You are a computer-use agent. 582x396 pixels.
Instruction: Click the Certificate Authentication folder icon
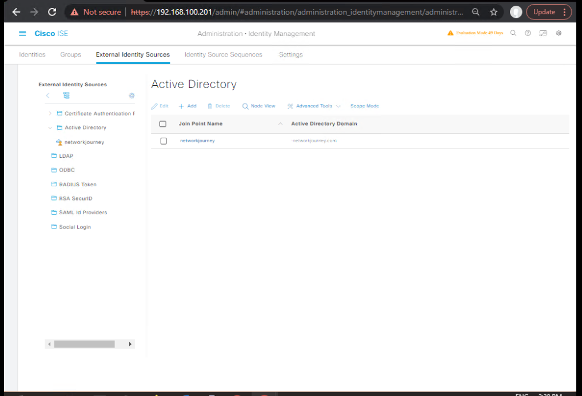59,113
